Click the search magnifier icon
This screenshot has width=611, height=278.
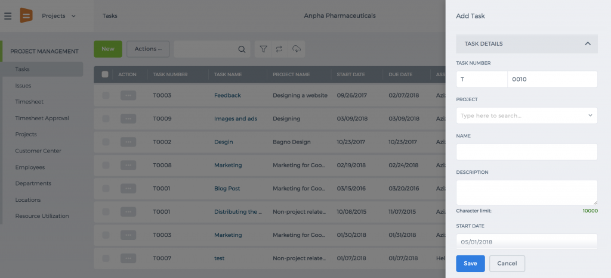coord(242,49)
